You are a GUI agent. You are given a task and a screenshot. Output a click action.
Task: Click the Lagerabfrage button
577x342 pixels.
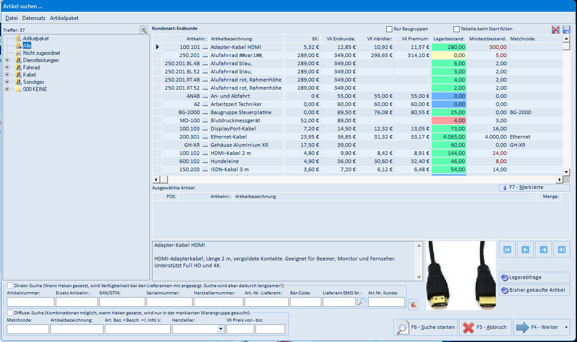click(534, 277)
